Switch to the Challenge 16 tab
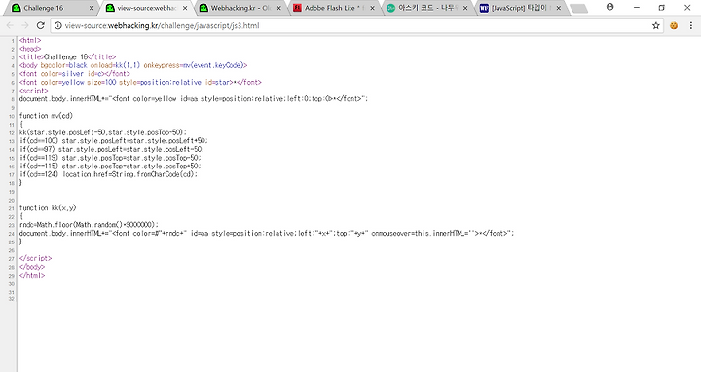The height and width of the screenshot is (372, 701). click(x=52, y=8)
